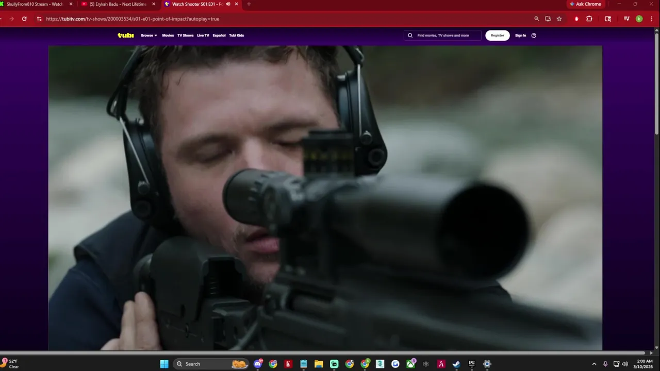Screen dimensions: 660x371
Task: Go forward in browser history
Action: (11, 19)
